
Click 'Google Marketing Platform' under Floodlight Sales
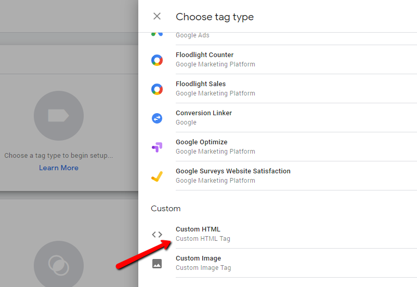(215, 93)
